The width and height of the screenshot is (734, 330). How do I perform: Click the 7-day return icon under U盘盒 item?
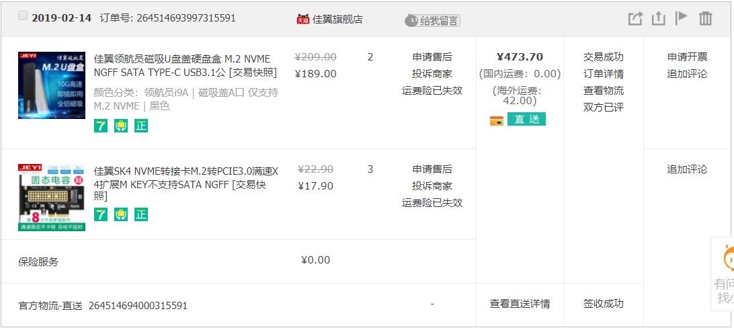[x=101, y=126]
